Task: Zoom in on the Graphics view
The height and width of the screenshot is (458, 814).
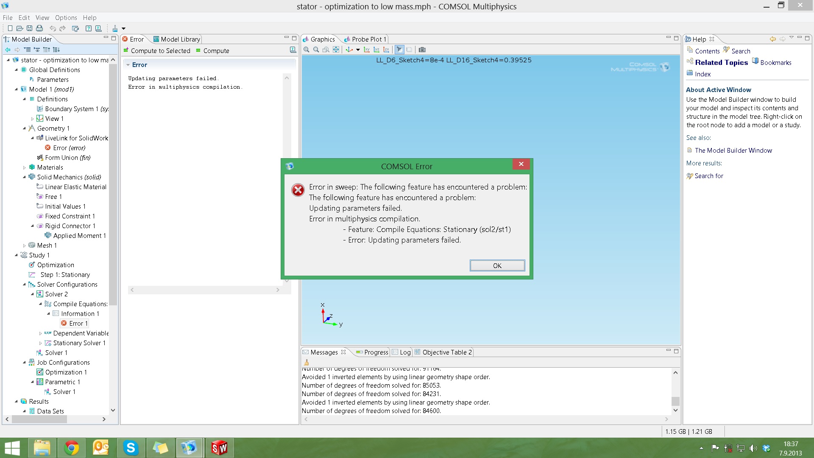Action: point(307,50)
